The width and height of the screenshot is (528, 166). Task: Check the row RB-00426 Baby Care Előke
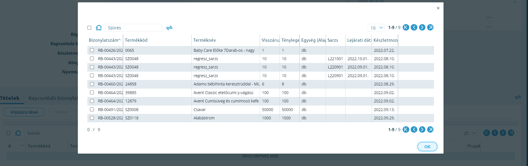(92, 50)
